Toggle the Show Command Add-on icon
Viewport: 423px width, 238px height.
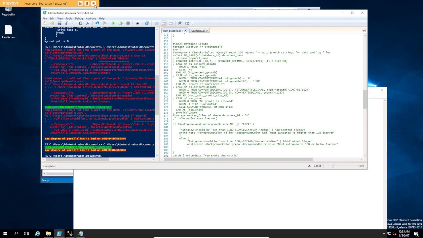(187, 23)
